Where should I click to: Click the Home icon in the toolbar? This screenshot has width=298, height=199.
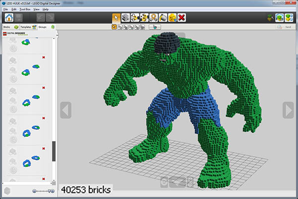tap(8, 17)
